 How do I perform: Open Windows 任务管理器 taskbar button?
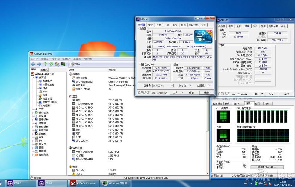(x=116, y=183)
